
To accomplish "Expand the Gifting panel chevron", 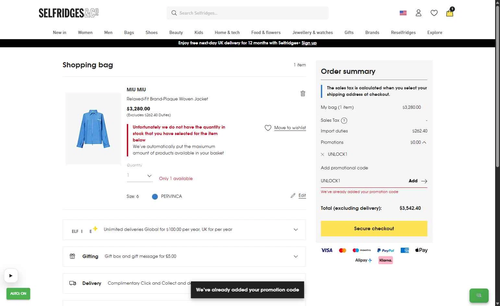I will point(296,256).
